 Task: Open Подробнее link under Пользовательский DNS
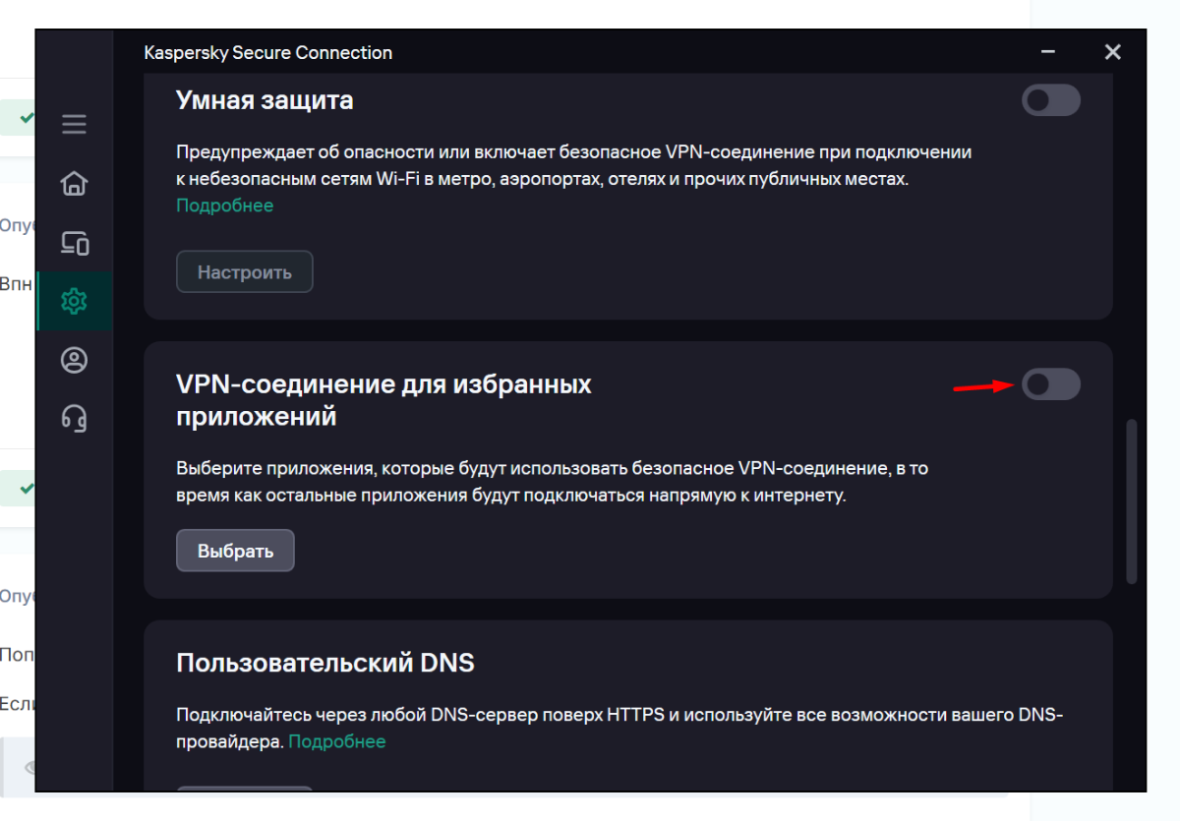(x=337, y=741)
